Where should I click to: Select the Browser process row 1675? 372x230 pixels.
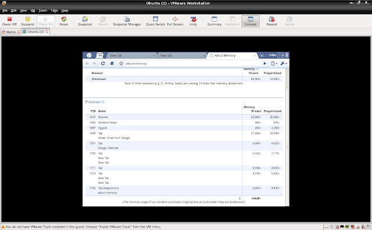click(184, 117)
